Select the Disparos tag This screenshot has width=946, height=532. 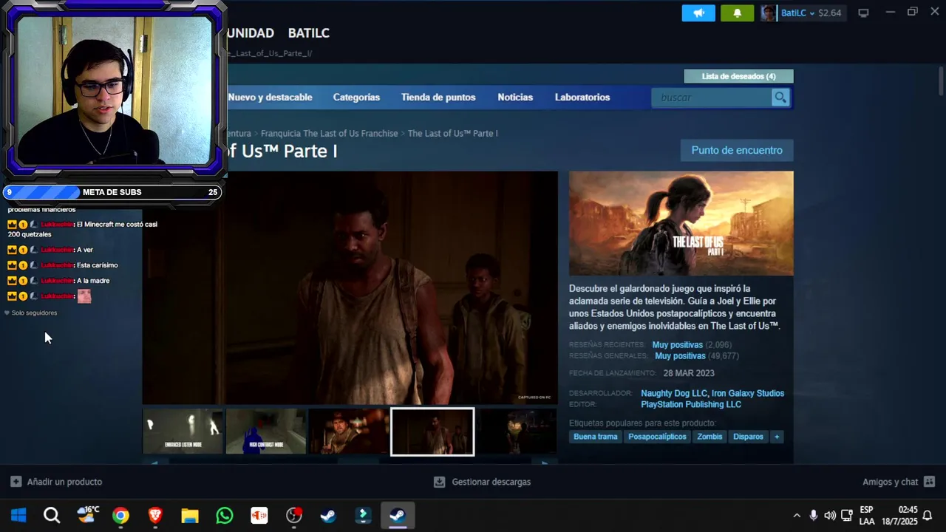[x=748, y=437]
